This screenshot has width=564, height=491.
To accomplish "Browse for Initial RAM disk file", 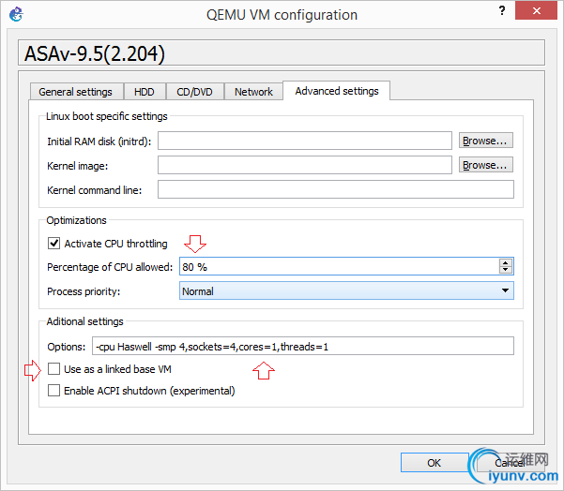I will 486,141.
